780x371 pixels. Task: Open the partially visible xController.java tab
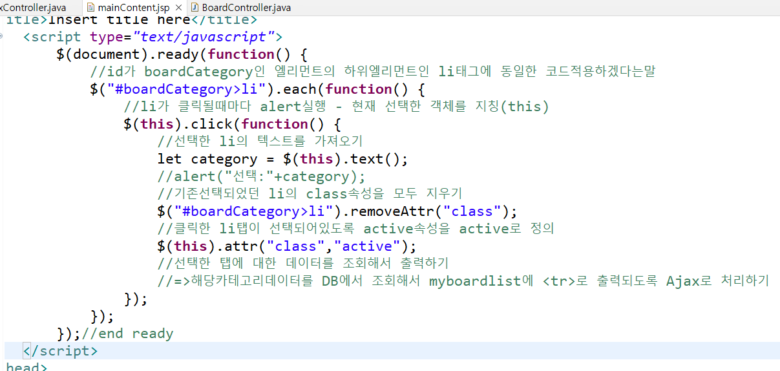[34, 8]
